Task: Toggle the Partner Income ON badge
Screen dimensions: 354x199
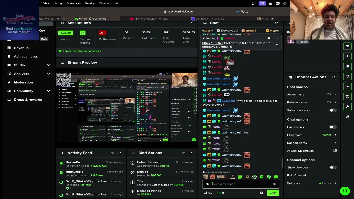Action: 82,33
